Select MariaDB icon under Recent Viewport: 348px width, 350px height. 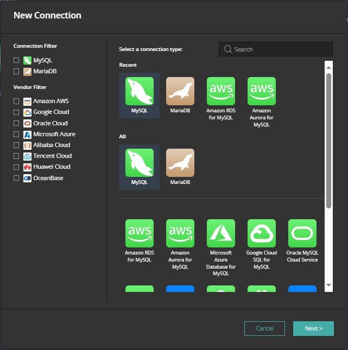click(x=180, y=91)
